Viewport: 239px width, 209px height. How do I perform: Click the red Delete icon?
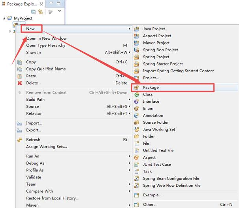19,83
